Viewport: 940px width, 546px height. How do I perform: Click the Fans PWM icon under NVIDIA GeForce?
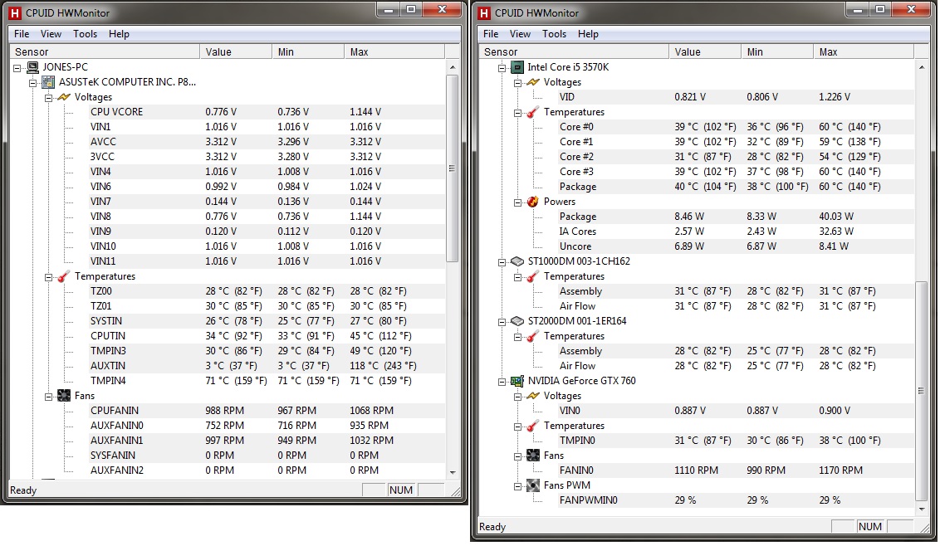click(532, 485)
